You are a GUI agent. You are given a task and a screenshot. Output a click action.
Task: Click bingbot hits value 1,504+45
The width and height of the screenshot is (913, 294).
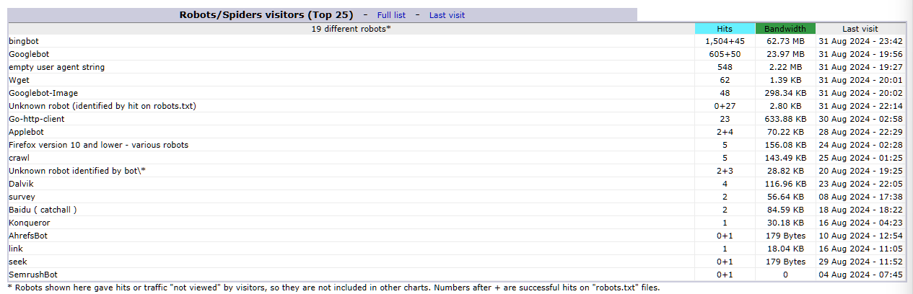pyautogui.click(x=725, y=41)
